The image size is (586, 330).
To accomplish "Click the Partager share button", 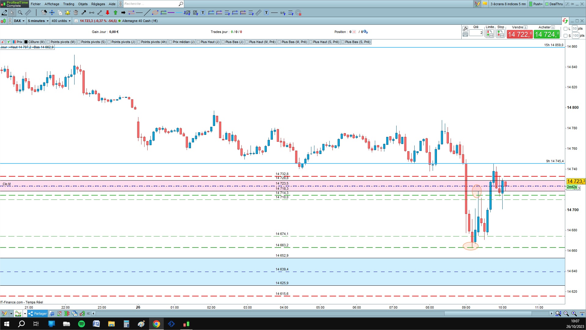I will (38, 313).
